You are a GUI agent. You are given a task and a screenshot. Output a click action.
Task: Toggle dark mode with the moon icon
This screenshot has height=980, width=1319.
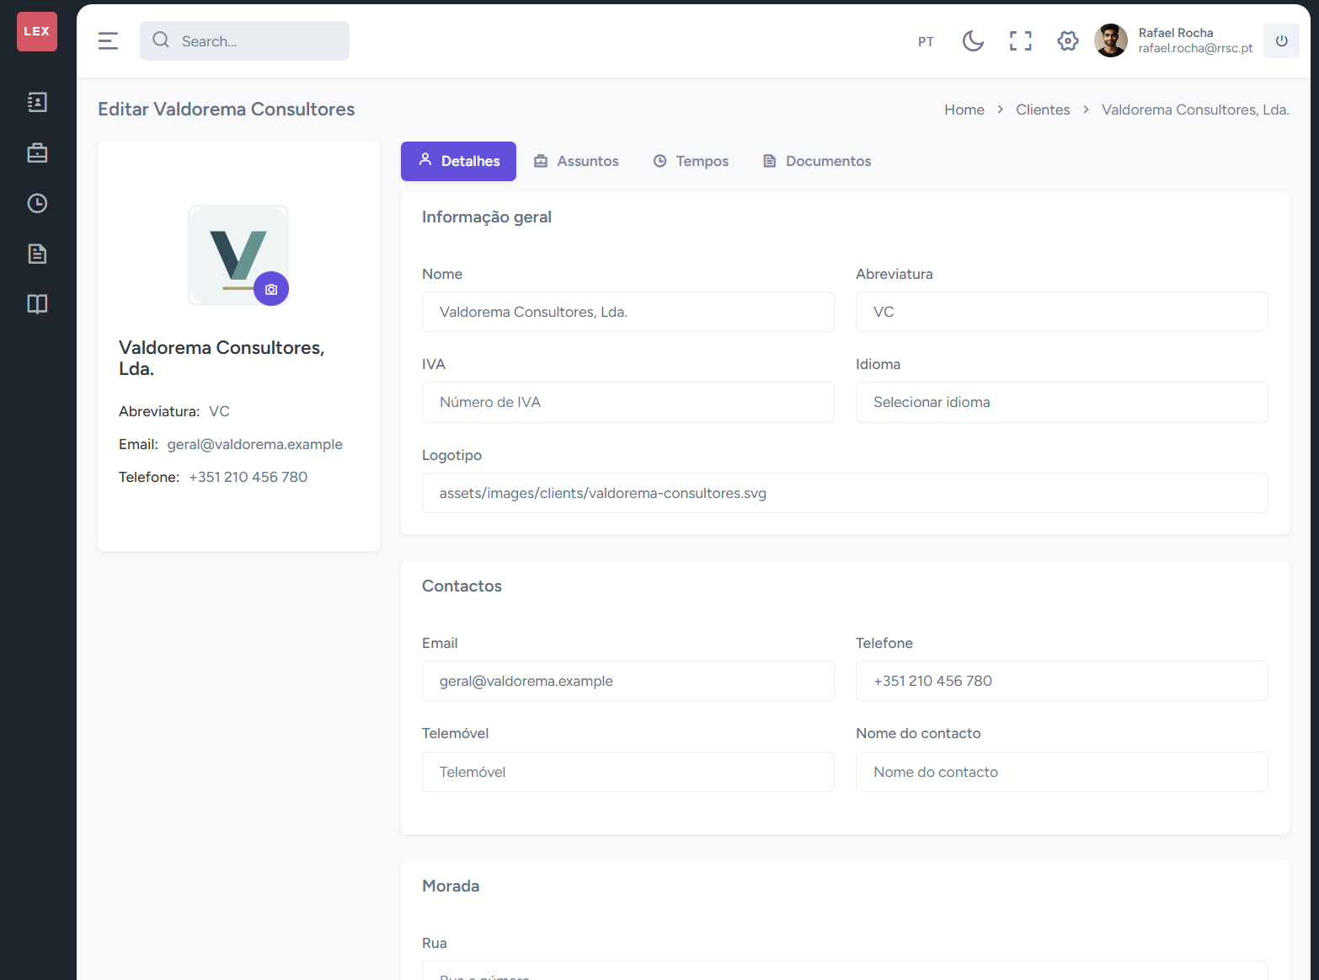click(x=973, y=40)
